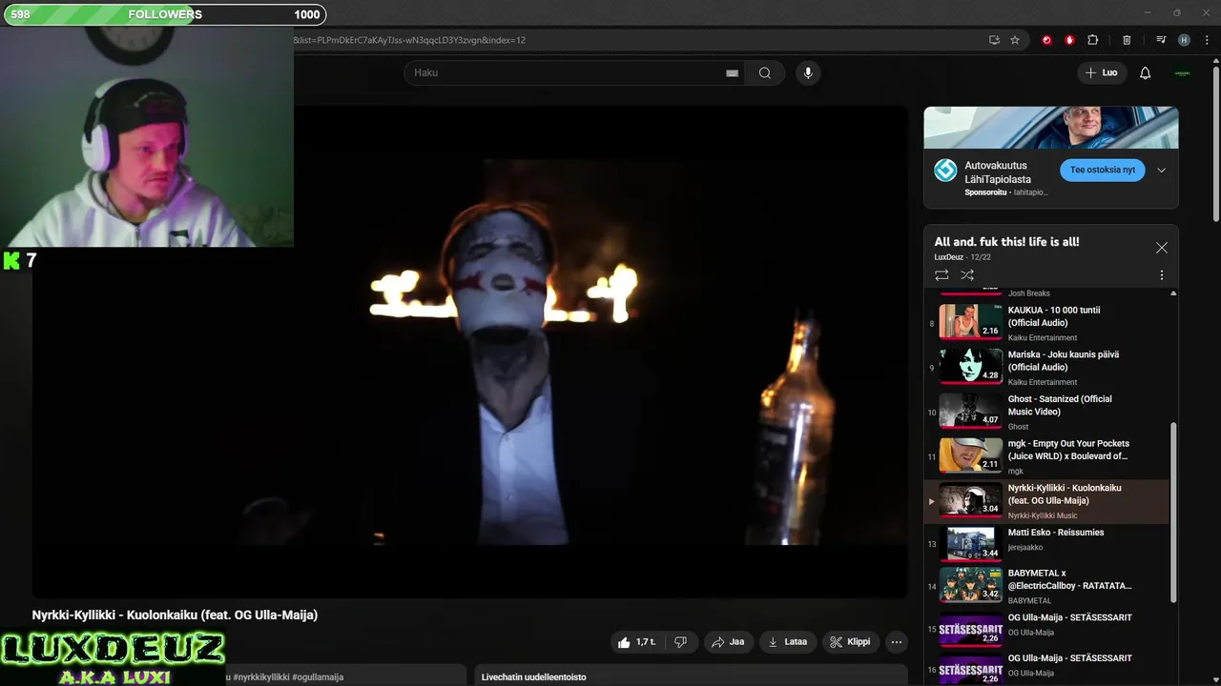Play Matti Esko - Reissumies from playlist

(x=1046, y=543)
